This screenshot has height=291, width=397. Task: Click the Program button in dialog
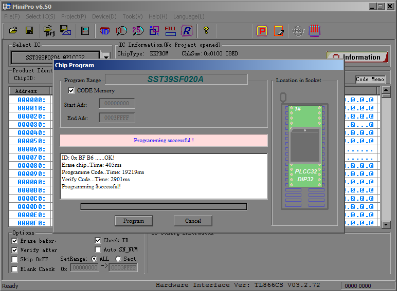(x=134, y=221)
